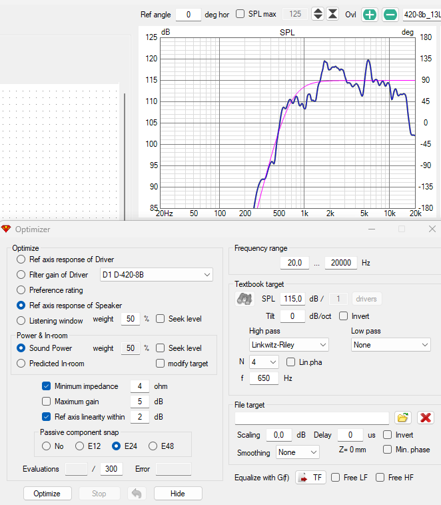Click SPL max value field 125

coord(295,14)
